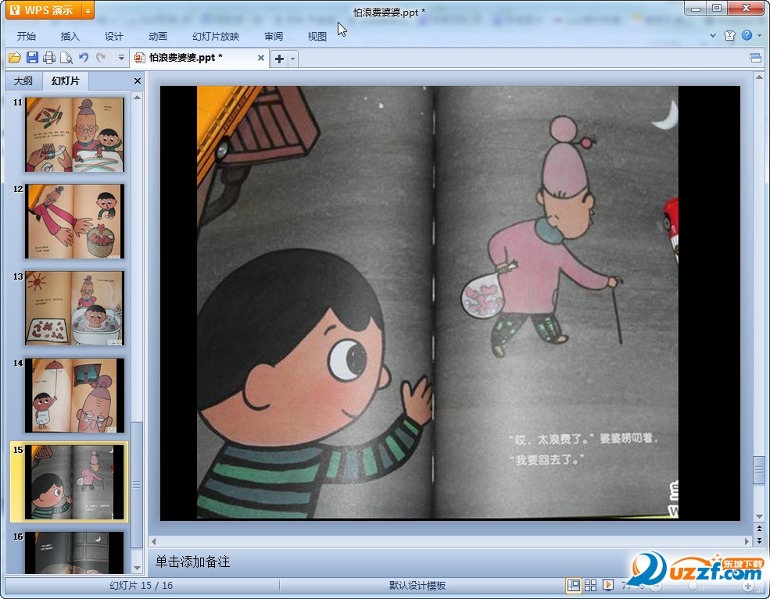The height and width of the screenshot is (599, 770).
Task: Open the 视图 menu tab
Action: [x=317, y=36]
